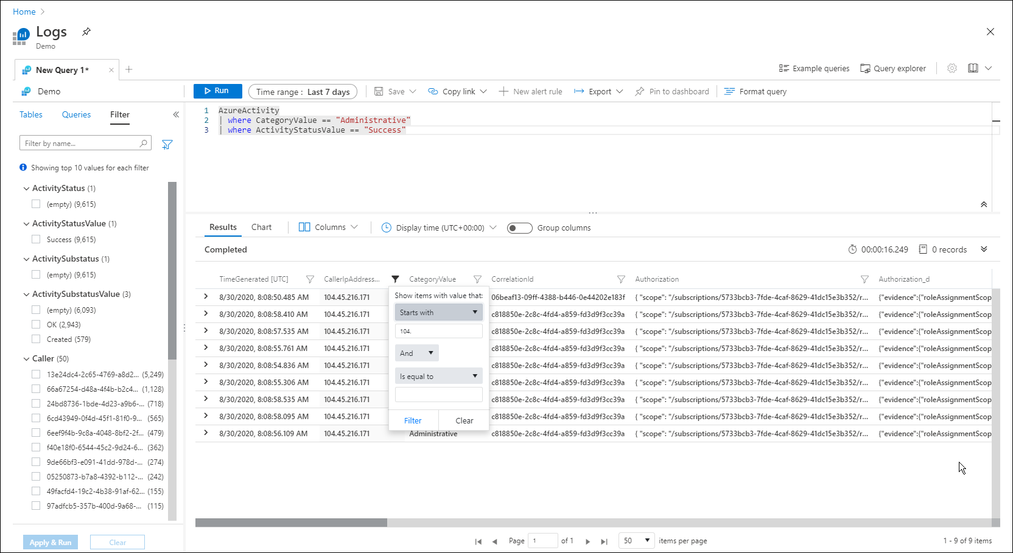Check the Created substatus checkbox
1013x553 pixels.
[x=36, y=339]
